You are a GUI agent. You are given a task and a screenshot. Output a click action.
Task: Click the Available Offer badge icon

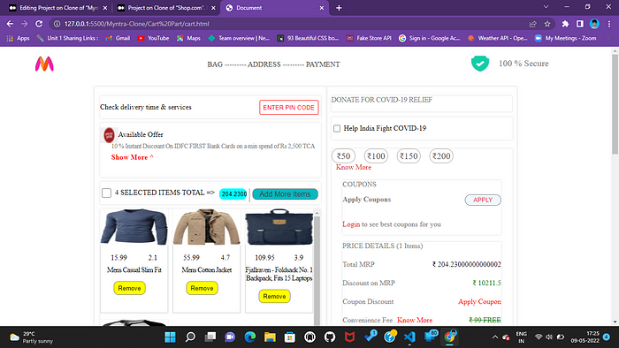point(109,135)
